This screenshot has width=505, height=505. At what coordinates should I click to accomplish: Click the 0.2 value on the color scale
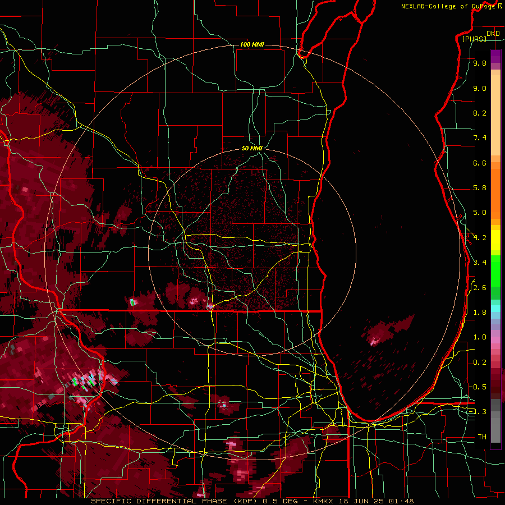click(x=480, y=362)
